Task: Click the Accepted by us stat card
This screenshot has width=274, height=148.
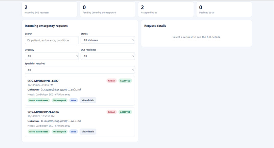Action: pos(166,9)
